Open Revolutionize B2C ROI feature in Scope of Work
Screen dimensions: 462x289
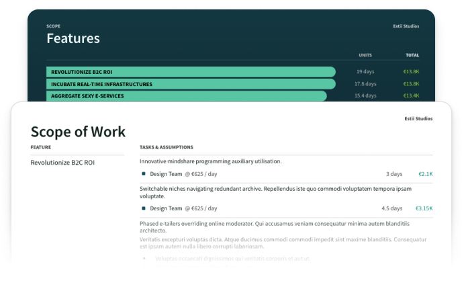[x=62, y=163]
